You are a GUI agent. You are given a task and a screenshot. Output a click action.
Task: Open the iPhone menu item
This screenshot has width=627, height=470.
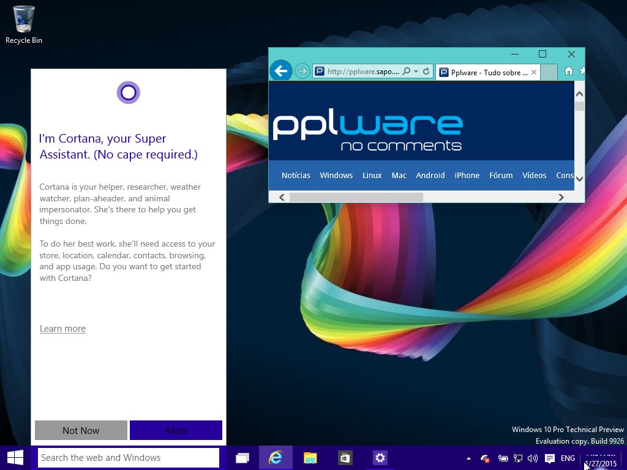tap(467, 175)
